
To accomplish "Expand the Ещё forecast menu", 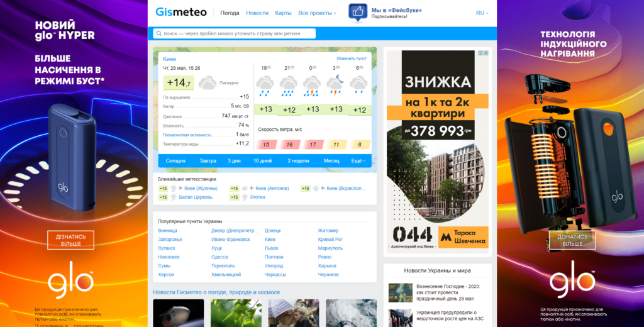I will click(x=358, y=160).
